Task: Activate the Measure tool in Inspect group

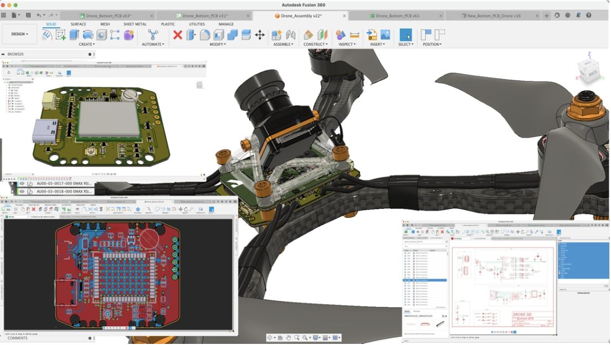Action: [x=355, y=34]
